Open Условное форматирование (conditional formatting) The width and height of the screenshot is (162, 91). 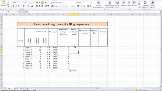pyautogui.click(x=98, y=4)
